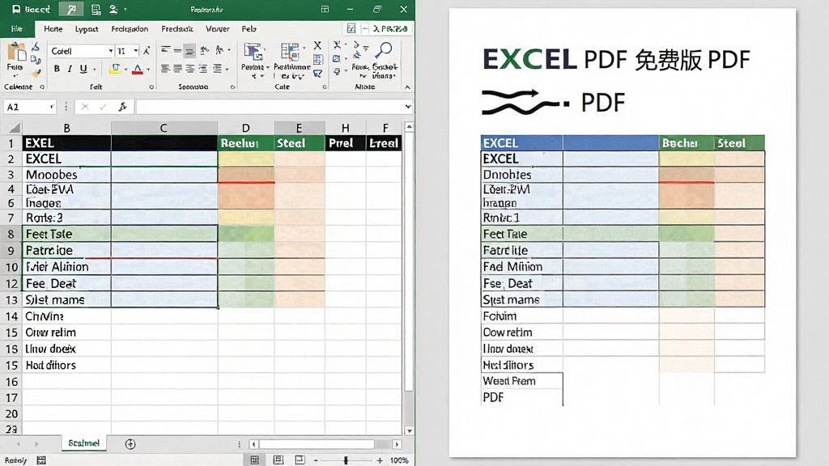
Task: Click the Find magnifier icon
Action: (x=384, y=51)
